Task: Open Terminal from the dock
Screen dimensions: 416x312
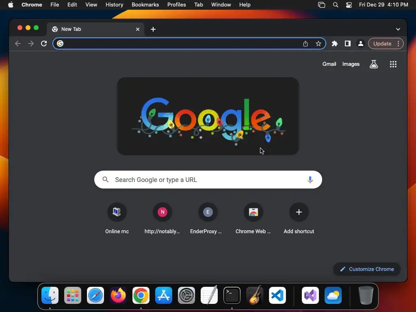Action: (x=232, y=295)
